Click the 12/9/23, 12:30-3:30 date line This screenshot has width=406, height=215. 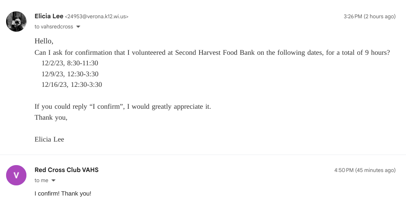(69, 74)
